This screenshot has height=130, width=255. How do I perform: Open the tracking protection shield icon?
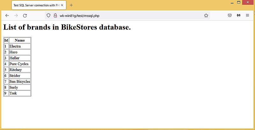tap(48, 16)
